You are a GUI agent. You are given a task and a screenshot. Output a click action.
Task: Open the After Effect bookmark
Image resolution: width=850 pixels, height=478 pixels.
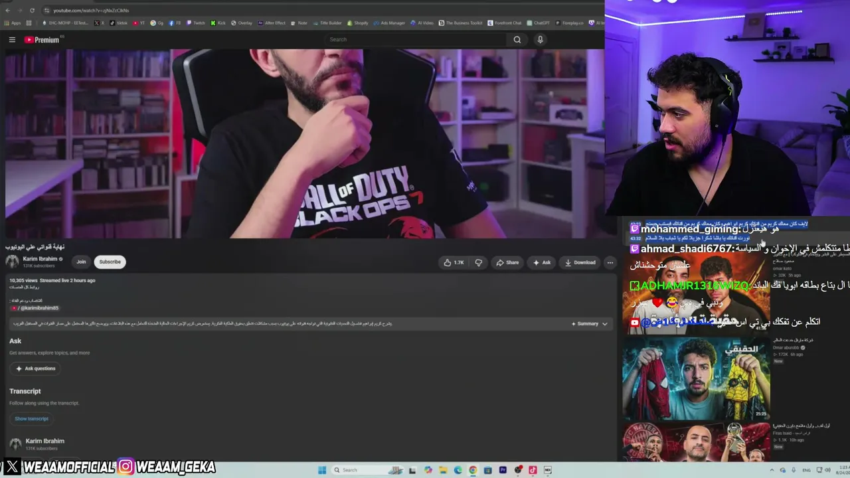coord(272,23)
